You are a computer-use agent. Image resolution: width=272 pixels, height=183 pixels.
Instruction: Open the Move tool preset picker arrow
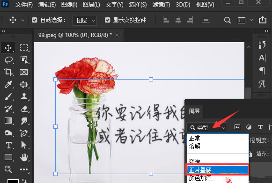22,20
